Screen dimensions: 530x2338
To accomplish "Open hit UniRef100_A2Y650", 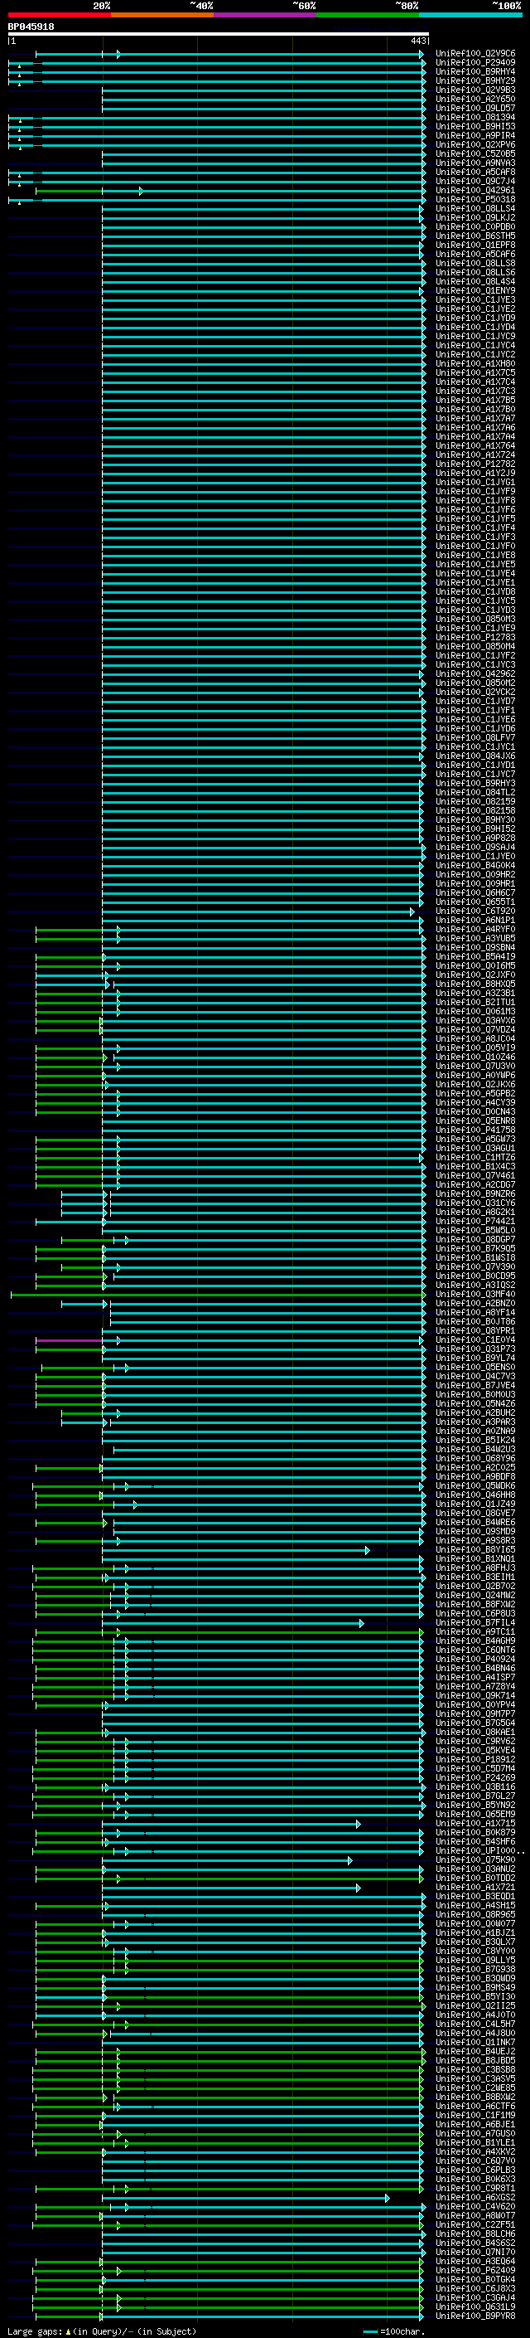I will point(475,99).
